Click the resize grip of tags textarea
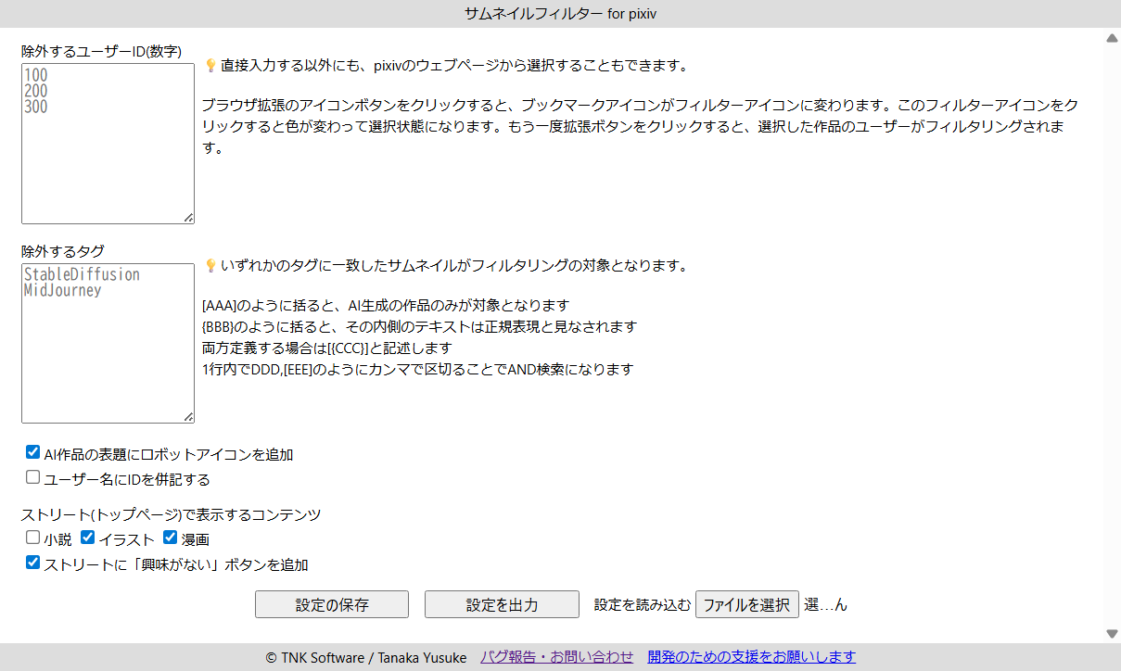Viewport: 1121px width, 671px height. tap(189, 418)
